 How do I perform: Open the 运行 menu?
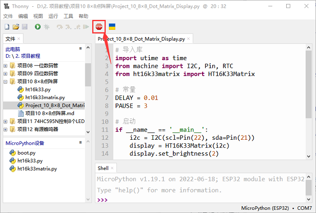point(53,16)
